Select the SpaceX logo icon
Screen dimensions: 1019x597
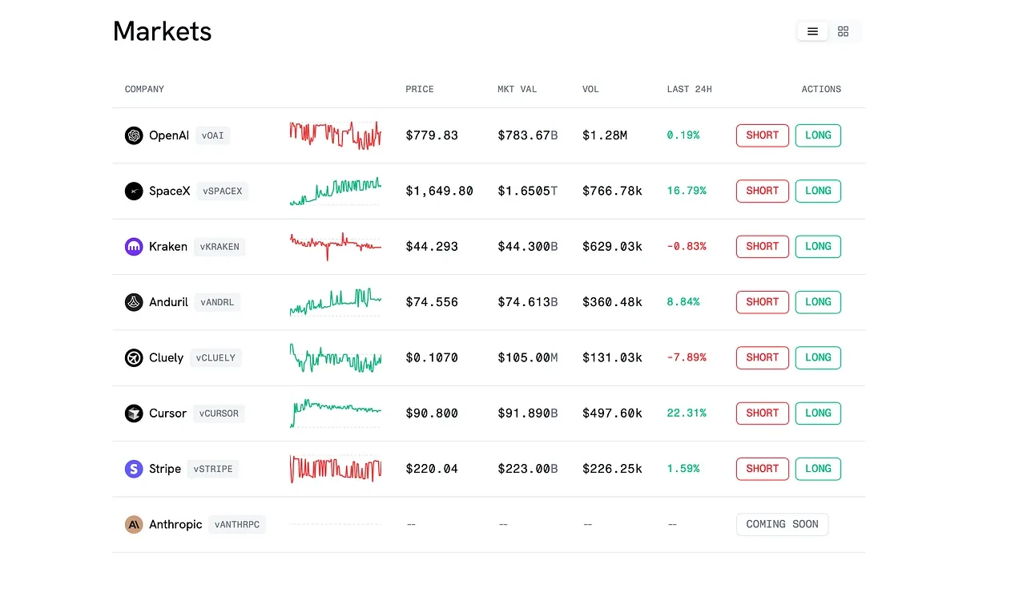click(x=134, y=191)
